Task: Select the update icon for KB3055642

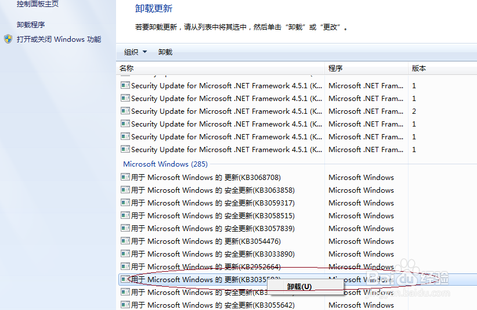Action: [125, 305]
